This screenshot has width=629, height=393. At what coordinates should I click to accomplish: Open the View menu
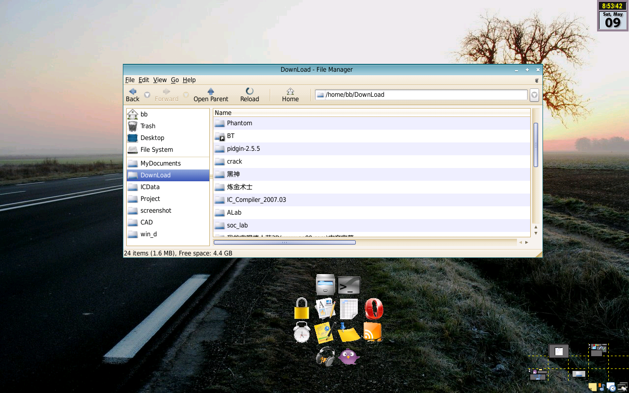tap(160, 80)
